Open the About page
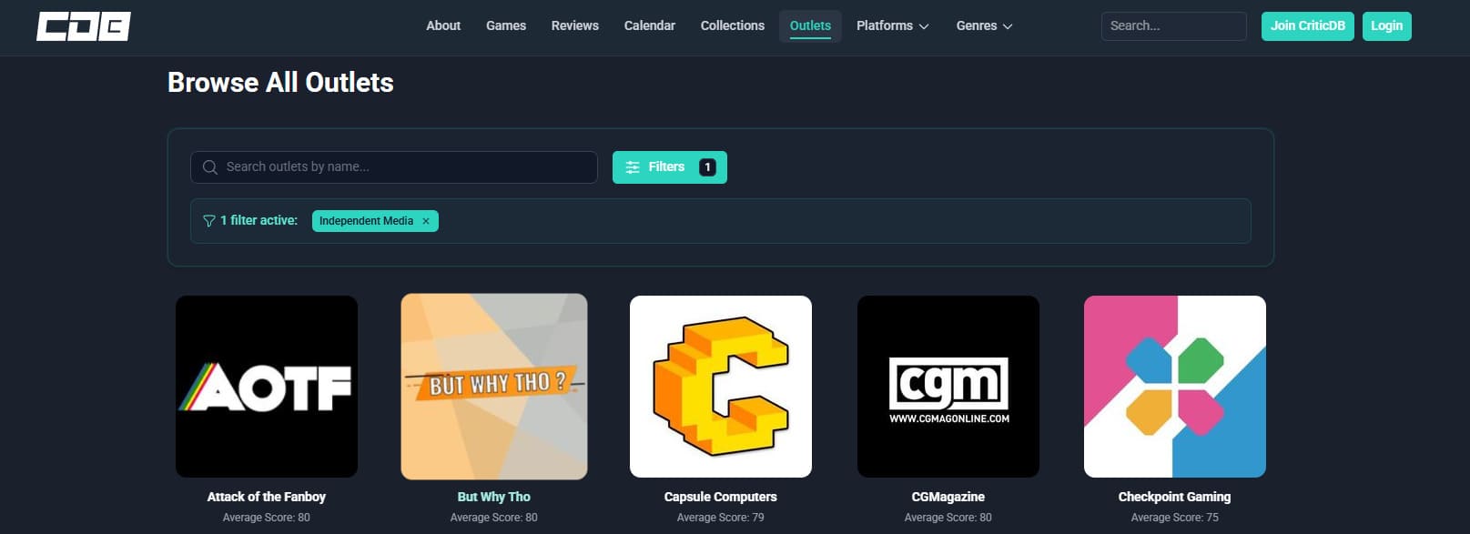The image size is (1470, 534). (443, 25)
